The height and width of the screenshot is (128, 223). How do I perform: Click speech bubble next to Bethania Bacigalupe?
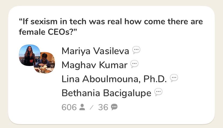158,92
